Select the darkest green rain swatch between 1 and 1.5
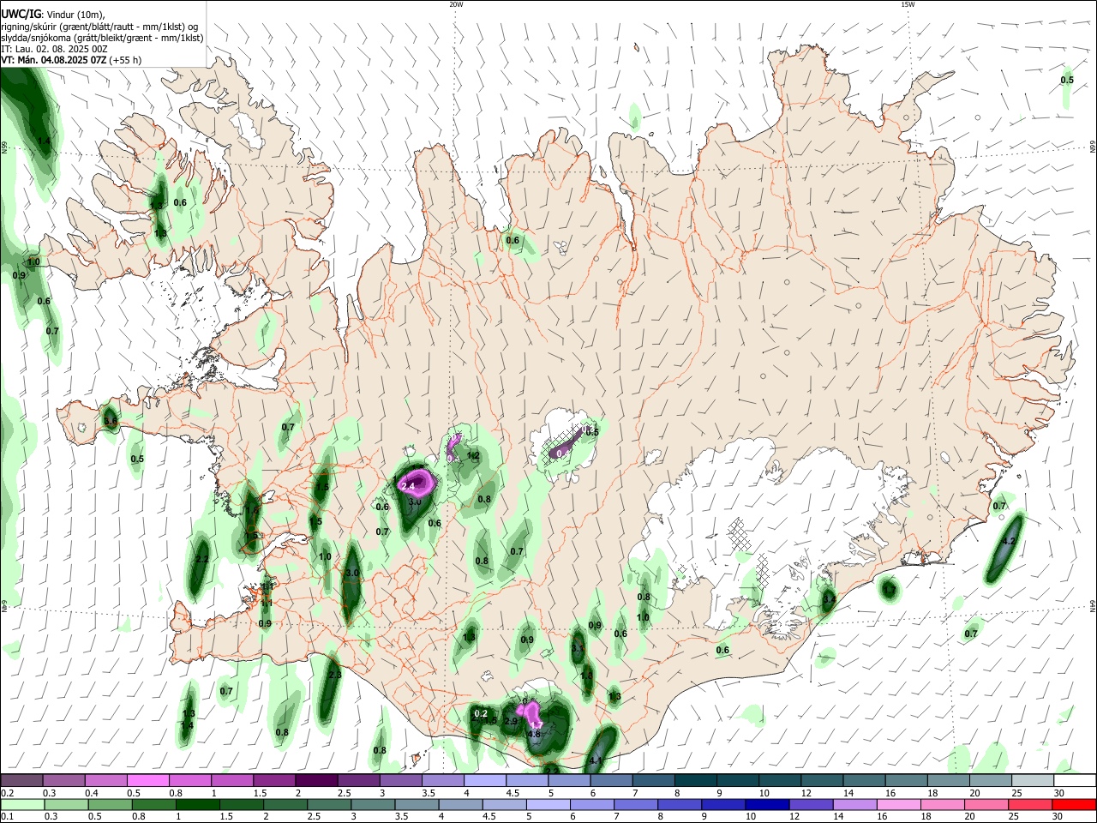Viewport: 1097px width, 823px height. 197,804
